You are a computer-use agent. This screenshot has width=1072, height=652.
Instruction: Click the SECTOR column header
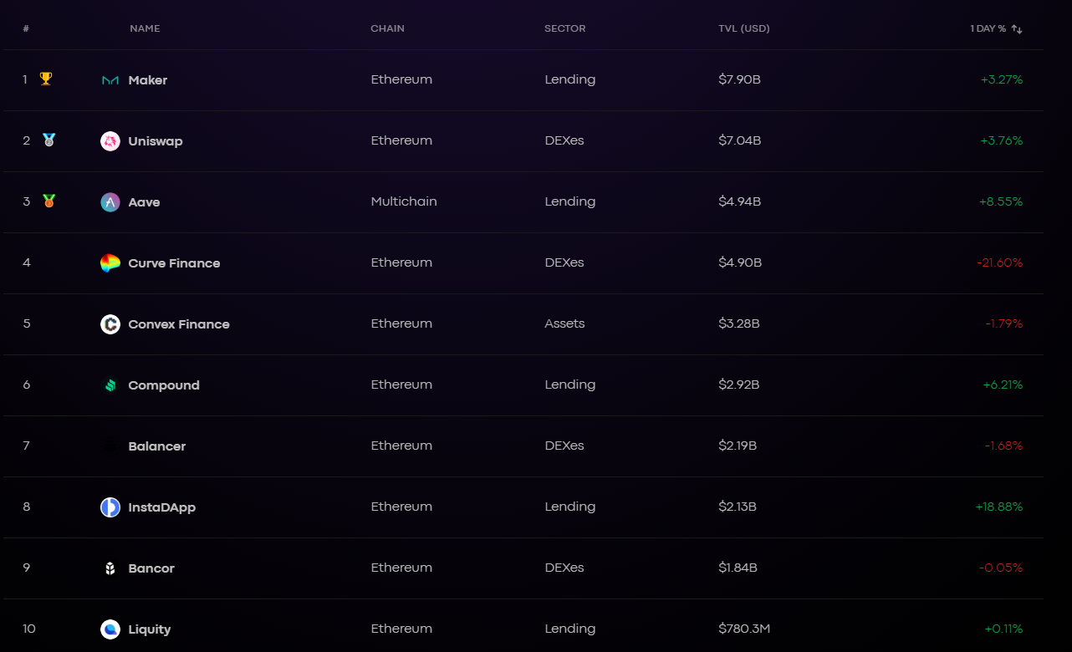565,28
